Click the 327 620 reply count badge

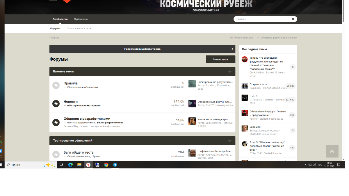pos(290,100)
